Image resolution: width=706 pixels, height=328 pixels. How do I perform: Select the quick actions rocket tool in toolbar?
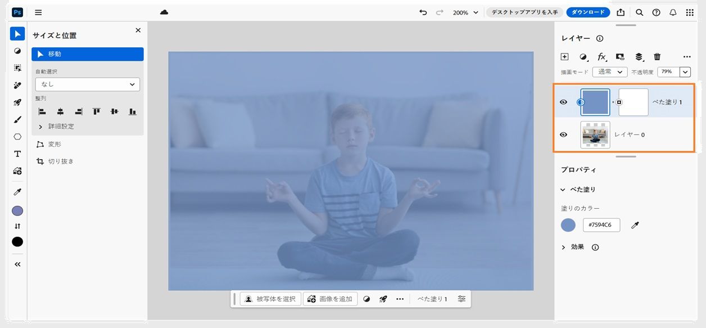(17, 102)
